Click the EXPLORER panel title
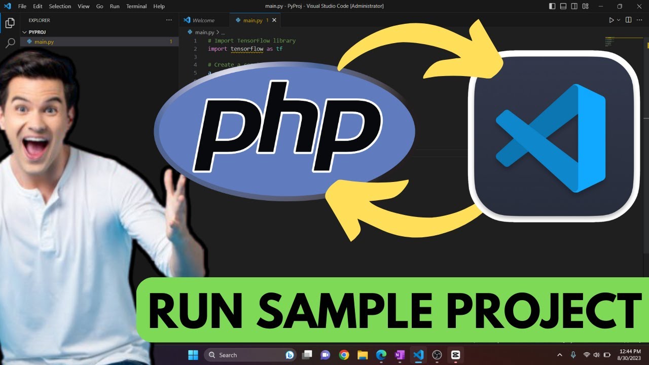649x365 pixels. pos(39,20)
